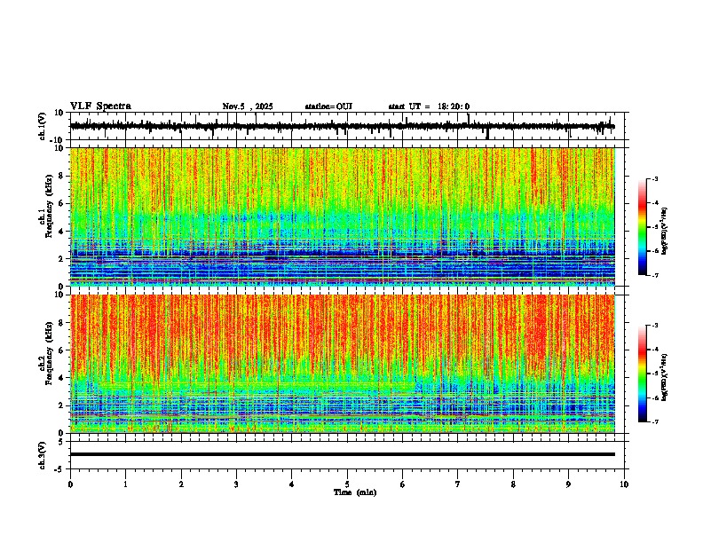Click the ch.1 spectrogram color scale bar
Image resolution: width=703 pixels, height=543 pixels.
point(642,227)
